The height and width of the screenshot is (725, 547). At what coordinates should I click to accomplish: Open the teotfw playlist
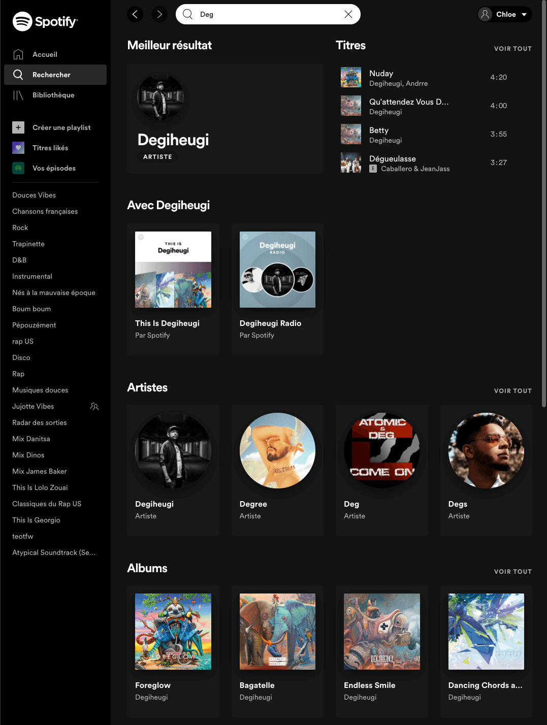pos(23,536)
